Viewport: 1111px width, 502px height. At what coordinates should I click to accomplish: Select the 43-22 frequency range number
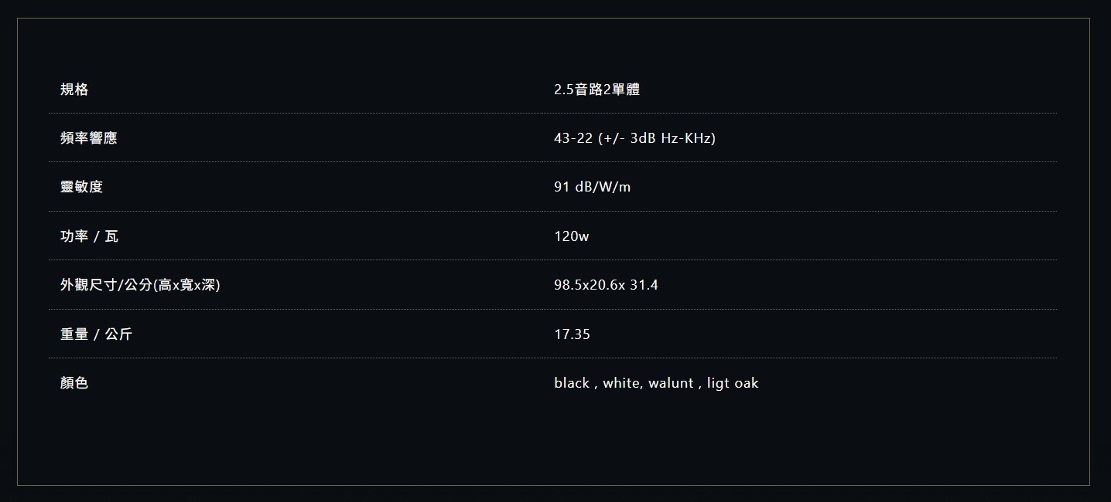(x=573, y=138)
